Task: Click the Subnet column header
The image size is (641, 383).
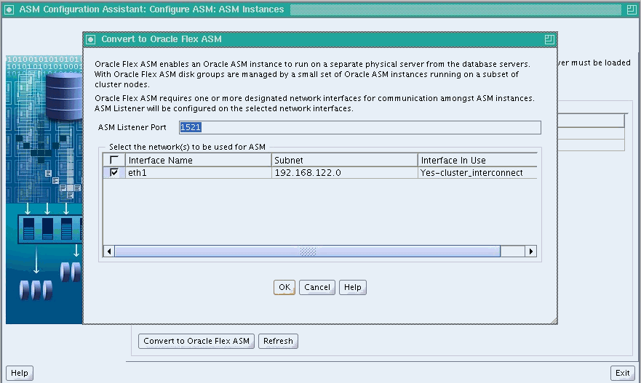Action: [345, 160]
